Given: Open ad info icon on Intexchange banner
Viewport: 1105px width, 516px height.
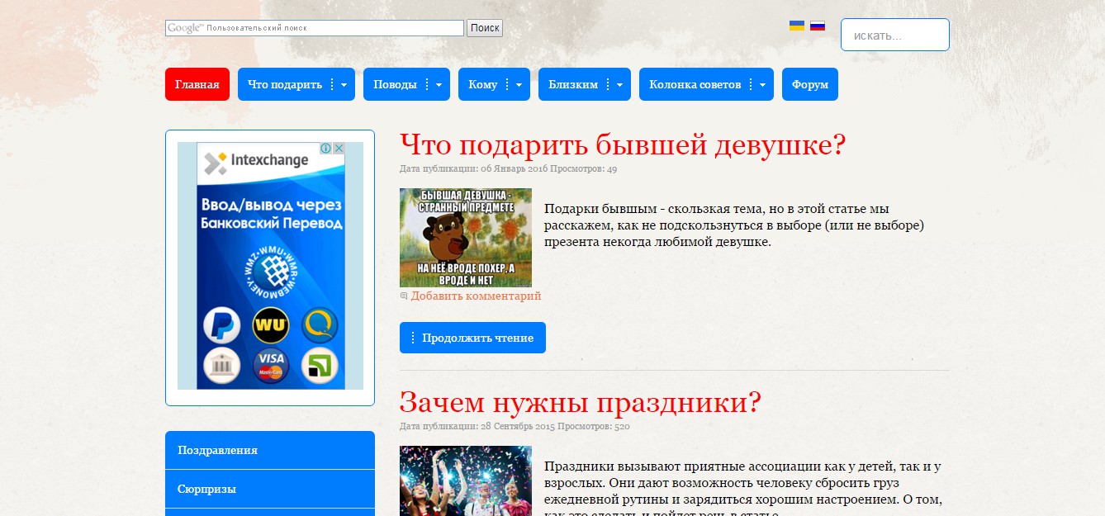Looking at the screenshot, I should pos(326,149).
